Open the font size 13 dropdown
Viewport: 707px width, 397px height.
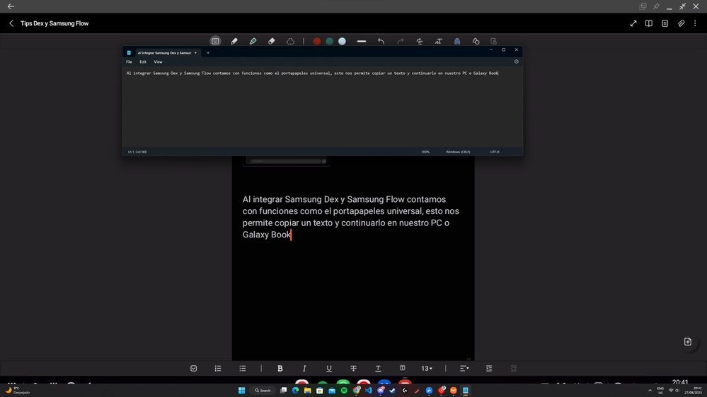pyautogui.click(x=427, y=368)
